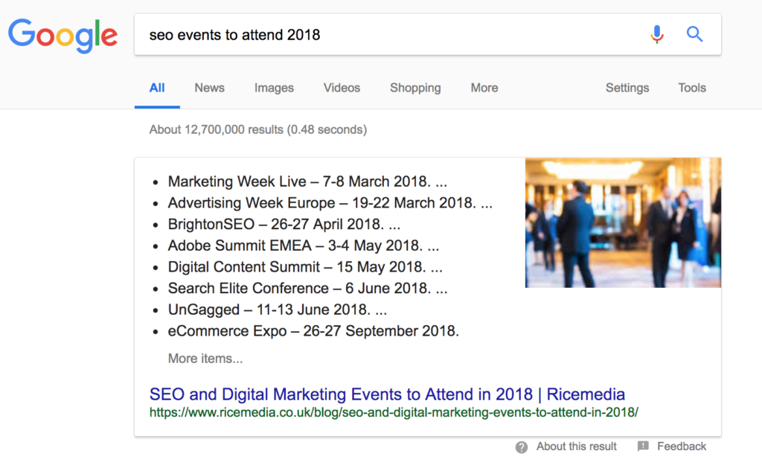The image size is (762, 465).
Task: Select the Marketing Week Live list item
Action: point(307,182)
